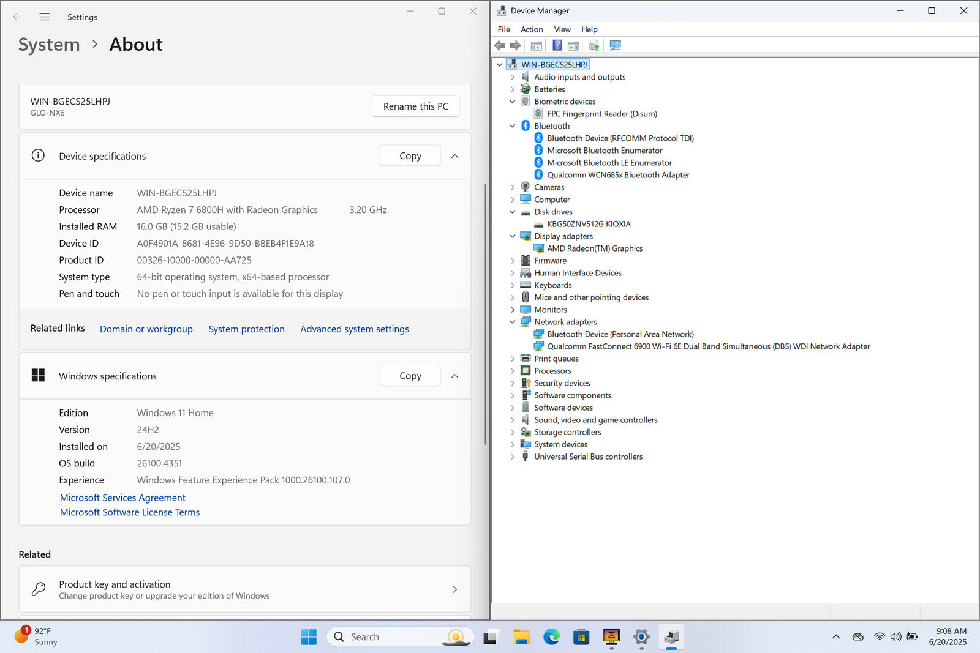
Task: Click Show/Hide Console Tree toolbar icon
Action: click(x=536, y=45)
